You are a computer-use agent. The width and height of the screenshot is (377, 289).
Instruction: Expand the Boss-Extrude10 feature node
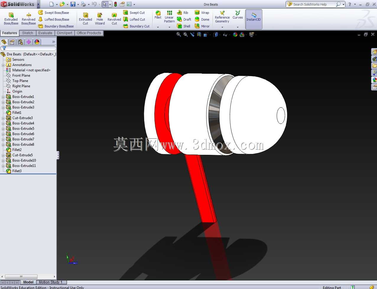[3, 160]
